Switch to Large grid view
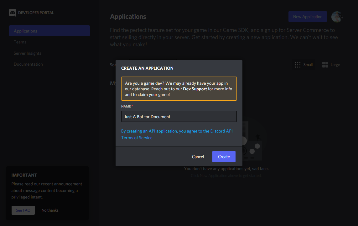Viewport: 358px width, 226px height. tap(331, 65)
